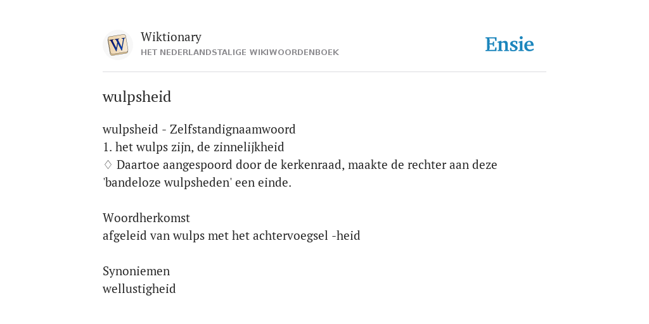Select the Wiktionary source title
This screenshot has height=324, width=649.
pyautogui.click(x=171, y=37)
